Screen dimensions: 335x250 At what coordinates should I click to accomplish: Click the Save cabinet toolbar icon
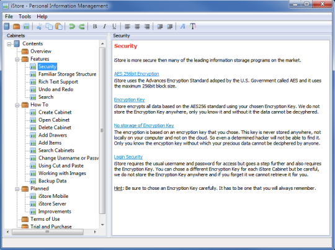26,27
